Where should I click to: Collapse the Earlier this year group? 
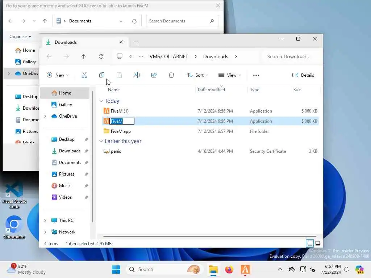pyautogui.click(x=101, y=141)
